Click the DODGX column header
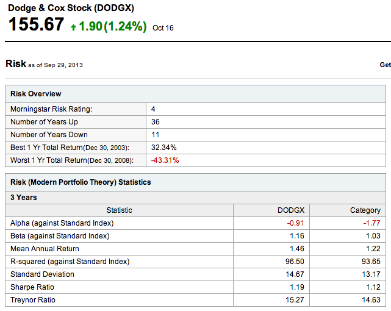 291,210
